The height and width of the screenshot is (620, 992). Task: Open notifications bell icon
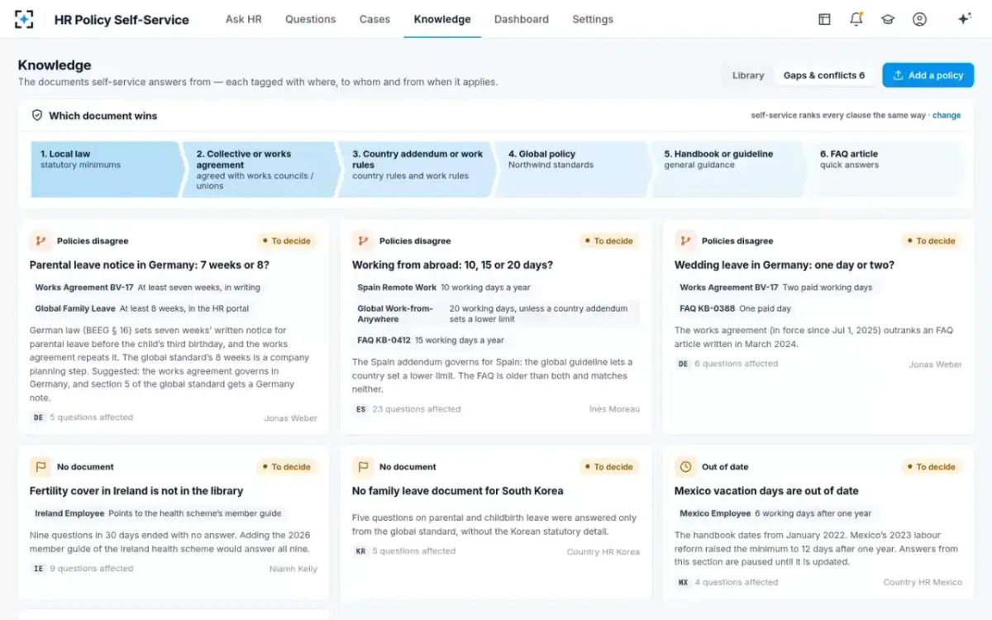pyautogui.click(x=856, y=19)
